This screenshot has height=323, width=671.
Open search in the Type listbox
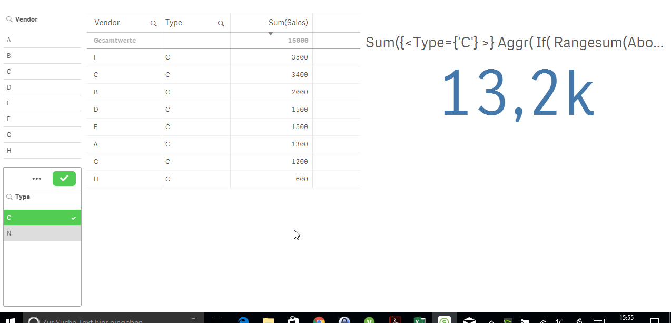point(9,197)
